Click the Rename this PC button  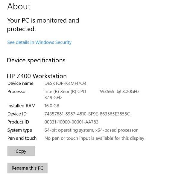28,168
